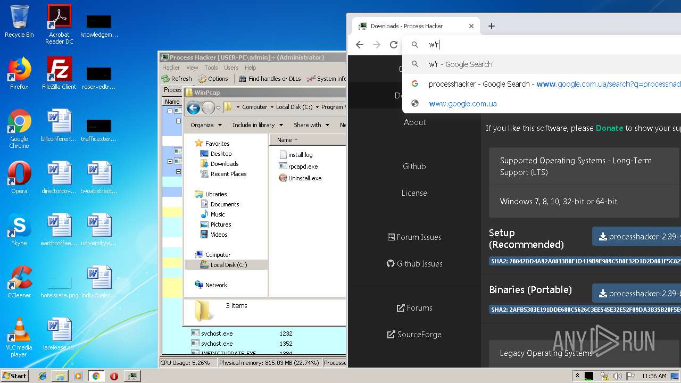Open Hacker menu in Process Hacker

(171, 68)
